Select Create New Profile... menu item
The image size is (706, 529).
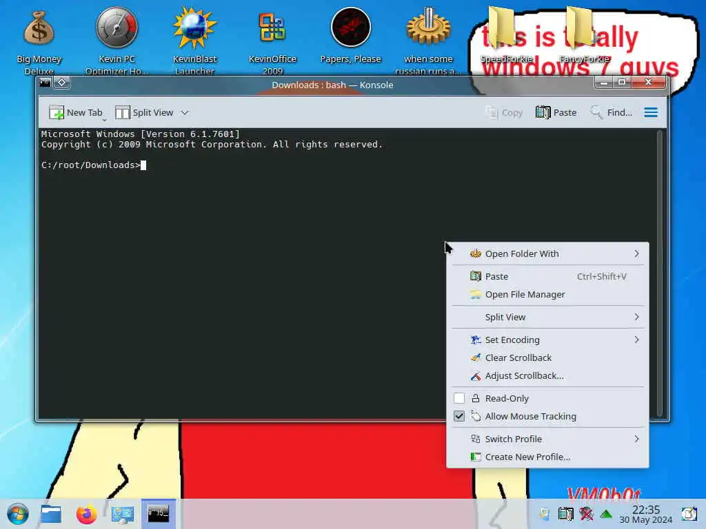click(547, 457)
